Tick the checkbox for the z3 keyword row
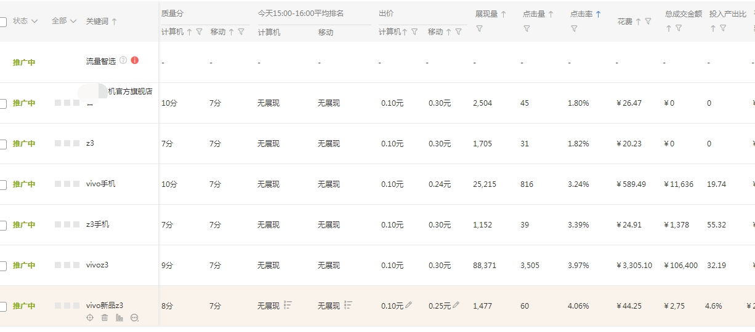This screenshot has width=755, height=332. point(3,144)
